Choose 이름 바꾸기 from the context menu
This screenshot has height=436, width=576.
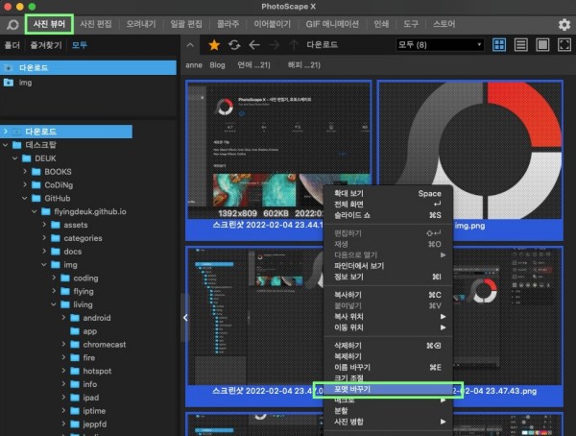tap(354, 367)
